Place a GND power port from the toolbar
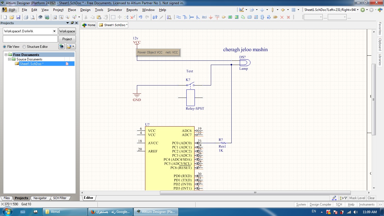The width and height of the screenshot is (384, 216). point(211,17)
